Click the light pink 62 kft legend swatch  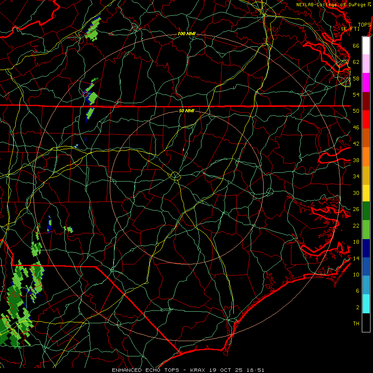coord(366,63)
